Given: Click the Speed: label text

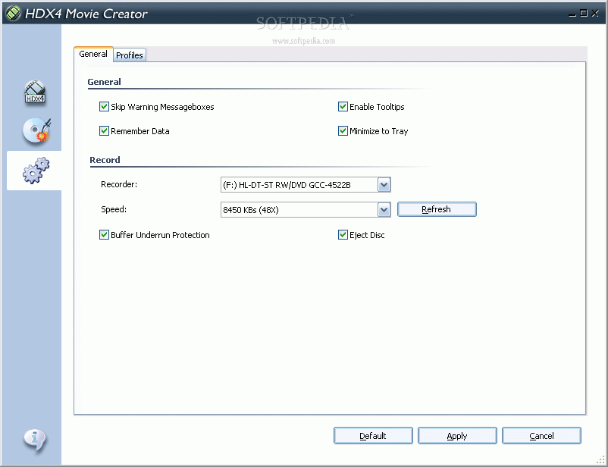Looking at the screenshot, I should (x=114, y=209).
